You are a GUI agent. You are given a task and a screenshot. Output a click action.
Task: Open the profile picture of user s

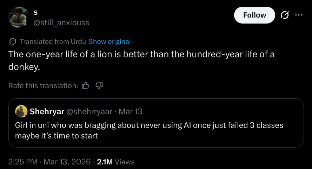tap(19, 17)
